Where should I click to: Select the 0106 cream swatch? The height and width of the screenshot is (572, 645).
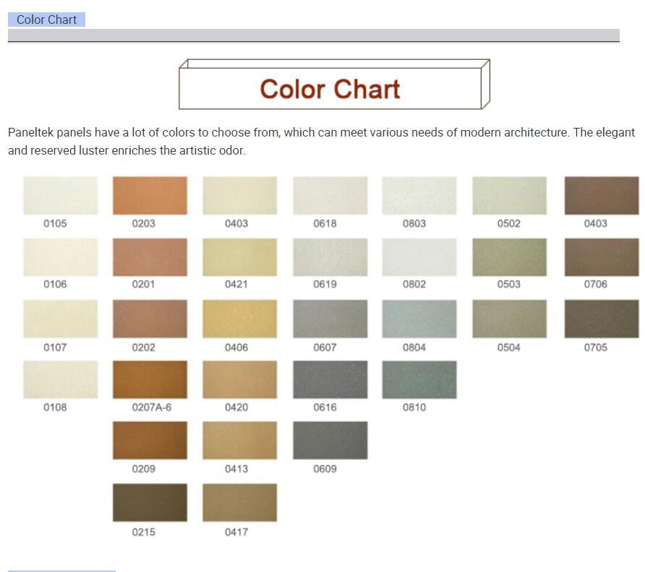61,257
